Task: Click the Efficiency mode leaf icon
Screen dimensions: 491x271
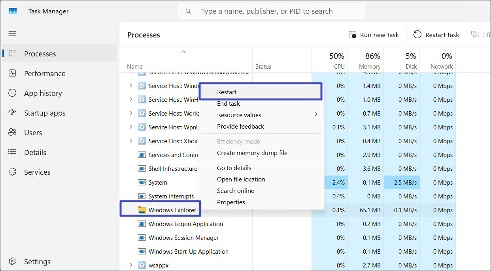Action: click(474, 35)
